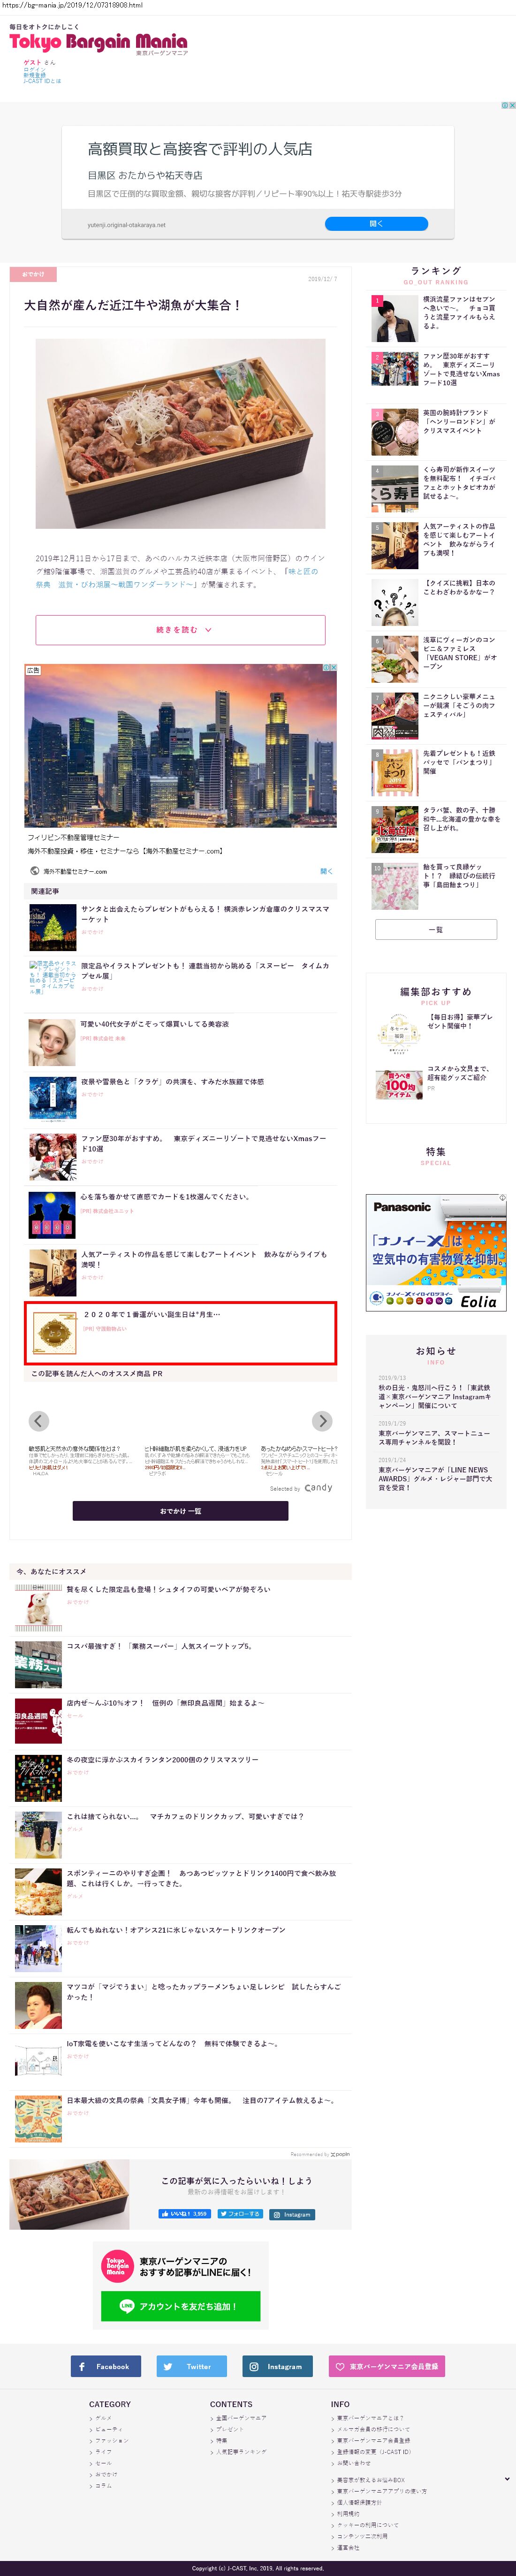516x2576 pixels.
Task: Click the Twitter button in footer
Action: pos(191,2366)
